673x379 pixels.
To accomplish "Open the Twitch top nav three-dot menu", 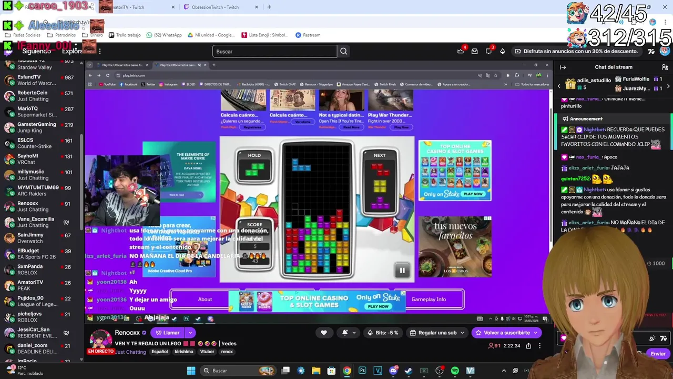I will [x=100, y=51].
